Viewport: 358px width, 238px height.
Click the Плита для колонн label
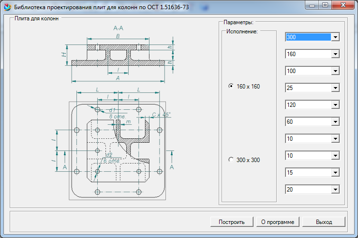pos(37,18)
